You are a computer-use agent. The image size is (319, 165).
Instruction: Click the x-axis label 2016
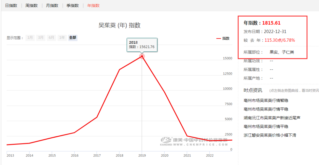74,156
